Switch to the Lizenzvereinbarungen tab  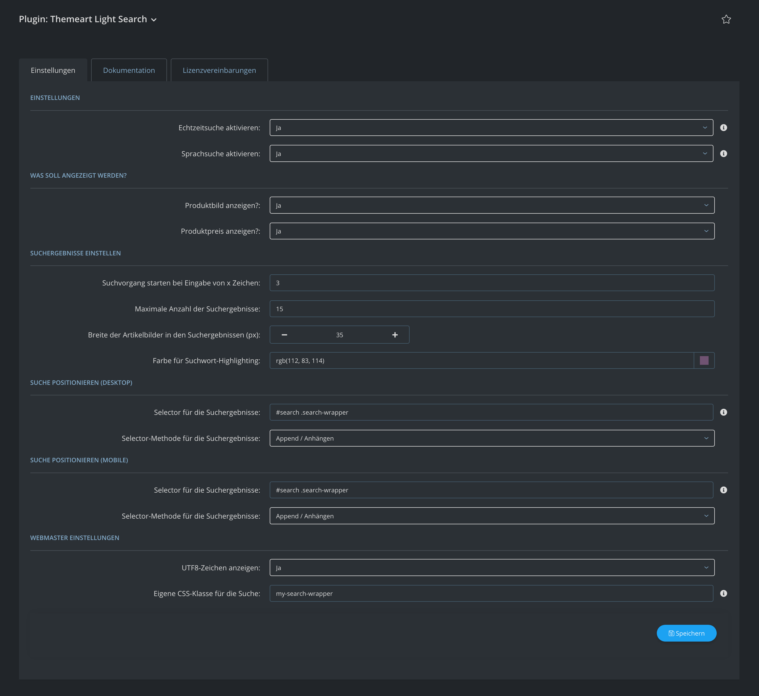coord(219,70)
